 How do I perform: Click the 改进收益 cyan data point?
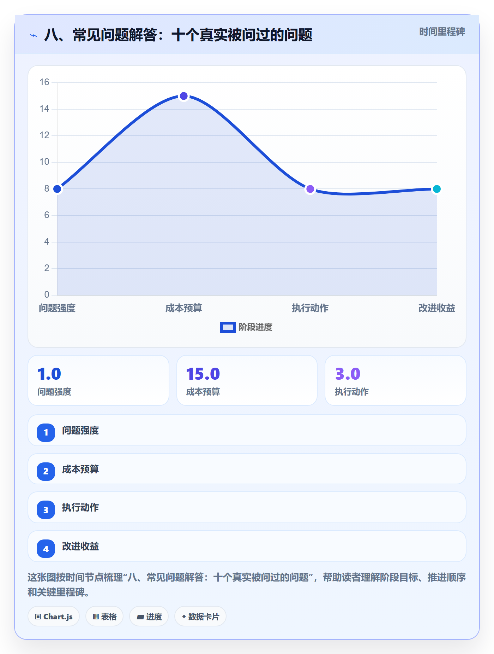pos(436,189)
